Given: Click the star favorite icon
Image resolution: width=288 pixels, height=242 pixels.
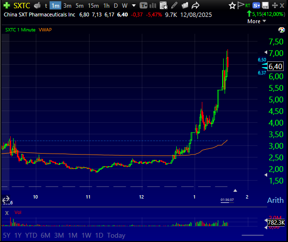Looking at the screenshot, I should point(232,6).
